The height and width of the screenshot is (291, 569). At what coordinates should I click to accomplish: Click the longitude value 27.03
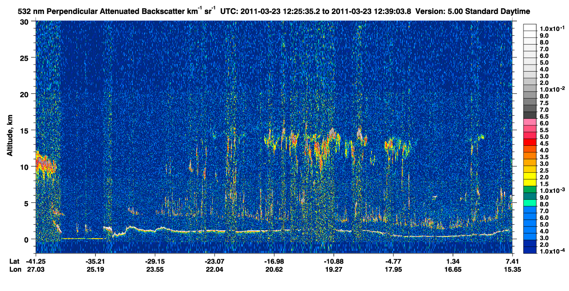click(36, 269)
